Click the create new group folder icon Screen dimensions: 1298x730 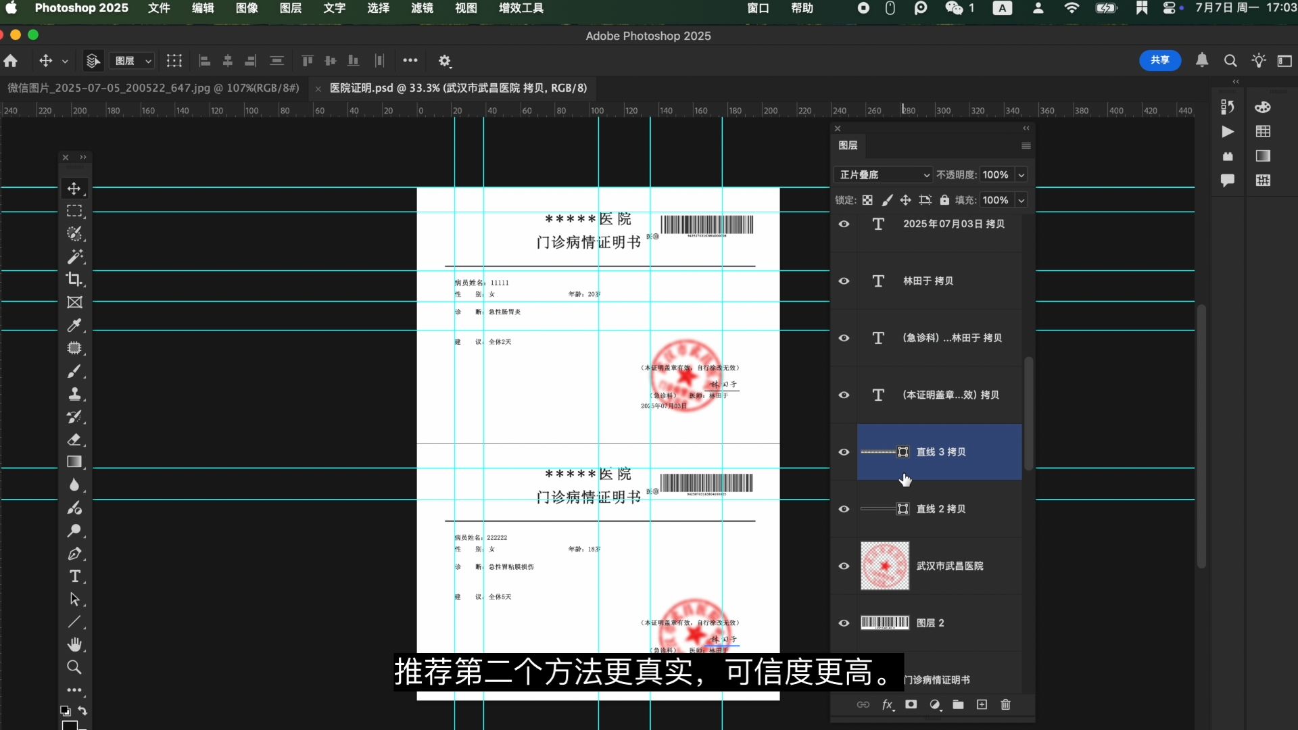tap(958, 704)
